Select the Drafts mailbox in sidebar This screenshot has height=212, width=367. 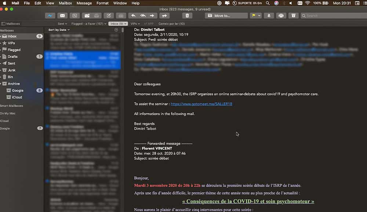click(x=22, y=56)
